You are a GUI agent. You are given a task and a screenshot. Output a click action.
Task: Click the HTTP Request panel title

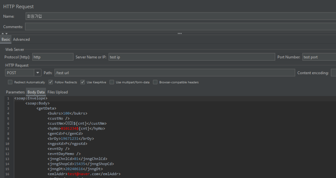click(18, 7)
